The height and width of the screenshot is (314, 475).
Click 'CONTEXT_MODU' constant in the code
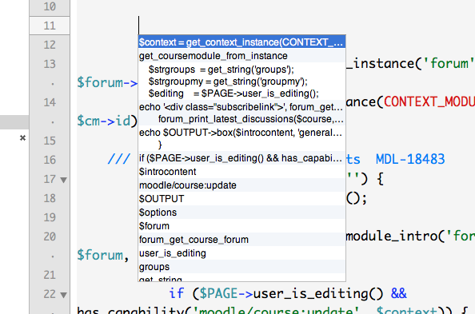point(429,102)
